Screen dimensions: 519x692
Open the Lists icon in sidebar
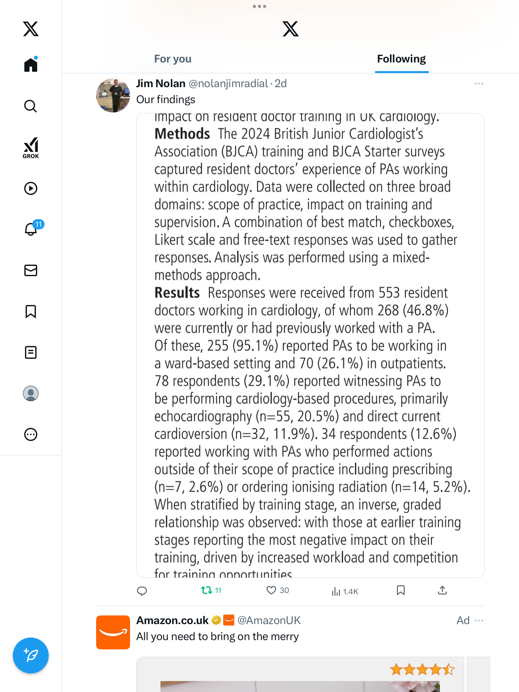pos(31,352)
